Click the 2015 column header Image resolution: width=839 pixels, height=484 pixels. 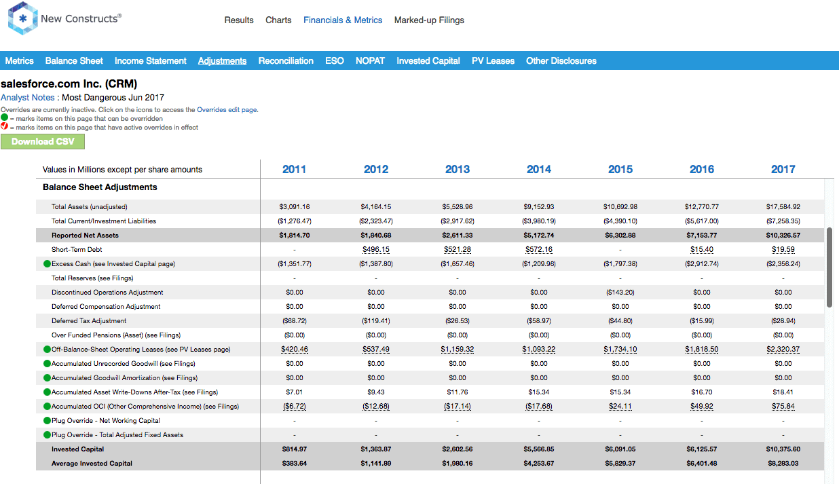click(620, 169)
